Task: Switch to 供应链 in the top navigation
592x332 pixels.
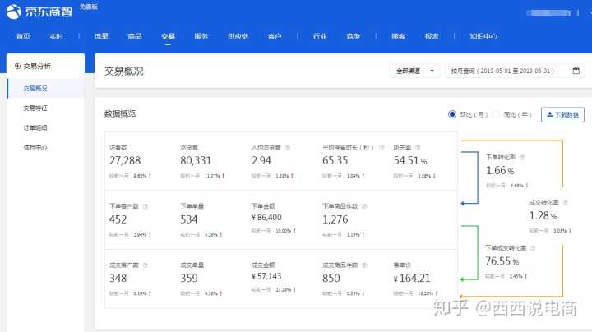Action: 238,37
